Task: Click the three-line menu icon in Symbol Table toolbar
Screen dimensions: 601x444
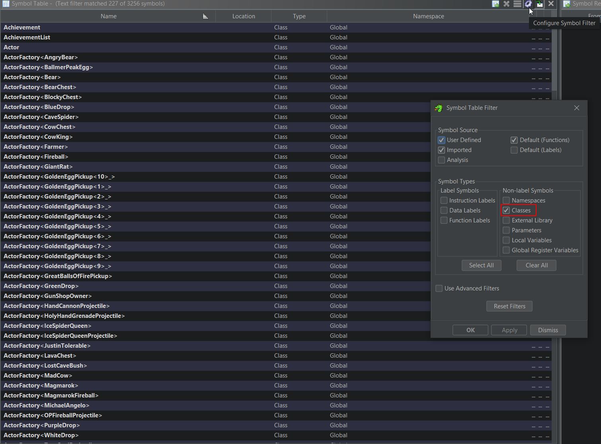Action: click(x=517, y=4)
